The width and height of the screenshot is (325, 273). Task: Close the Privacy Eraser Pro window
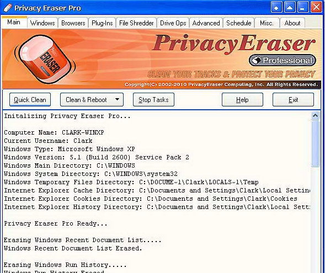tap(316, 8)
